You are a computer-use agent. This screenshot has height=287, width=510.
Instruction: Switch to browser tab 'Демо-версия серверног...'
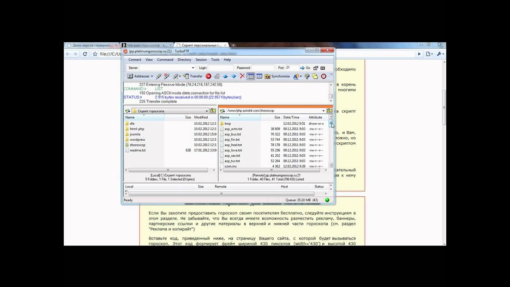click(x=92, y=45)
